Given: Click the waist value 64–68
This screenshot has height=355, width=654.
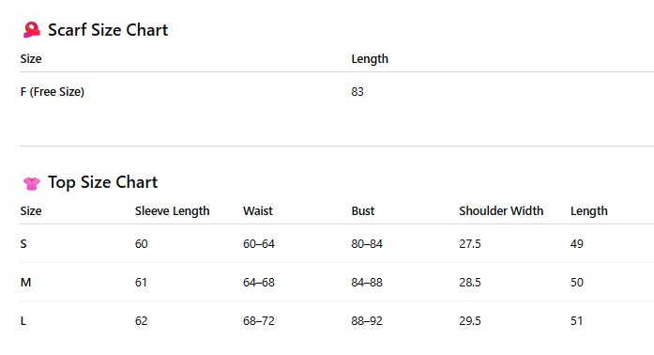Looking at the screenshot, I should coord(259,283).
